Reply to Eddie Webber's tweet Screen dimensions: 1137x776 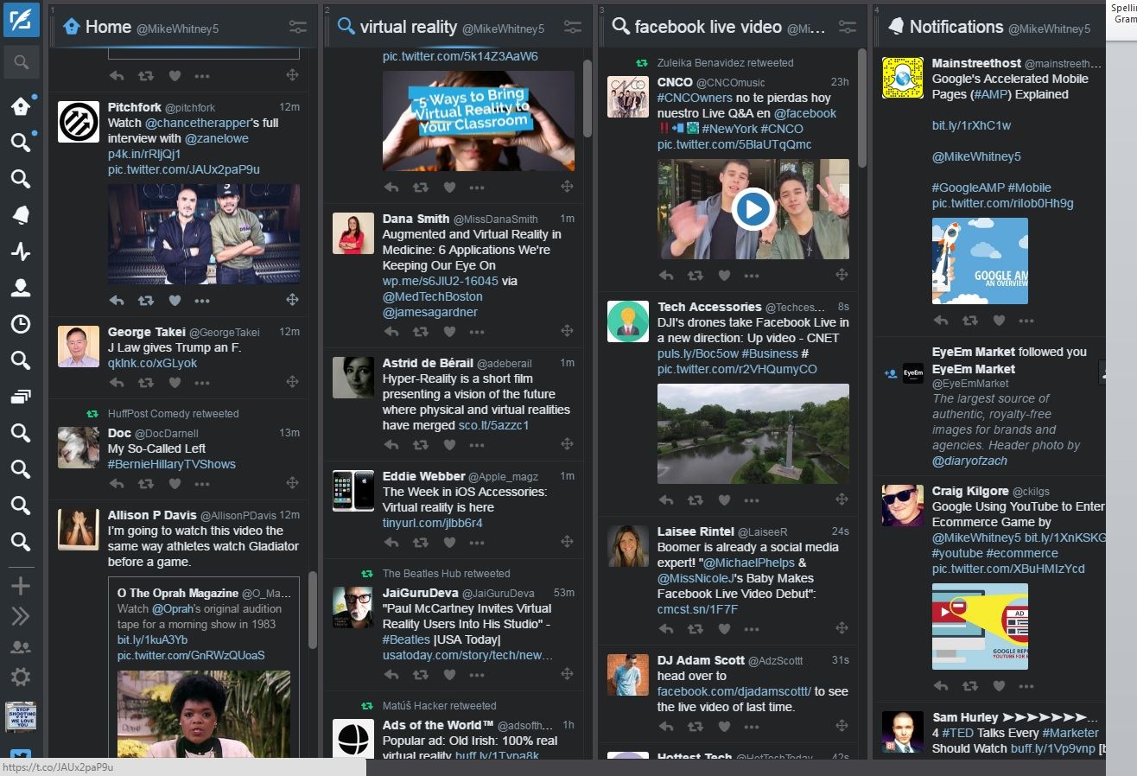pyautogui.click(x=391, y=542)
